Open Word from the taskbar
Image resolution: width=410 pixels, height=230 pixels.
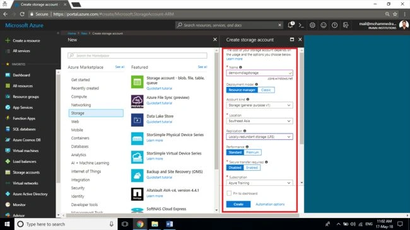point(170,224)
